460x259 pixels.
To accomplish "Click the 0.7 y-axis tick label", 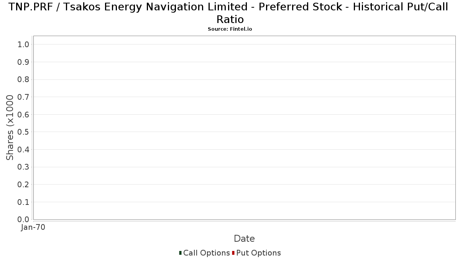I will [23, 97].
